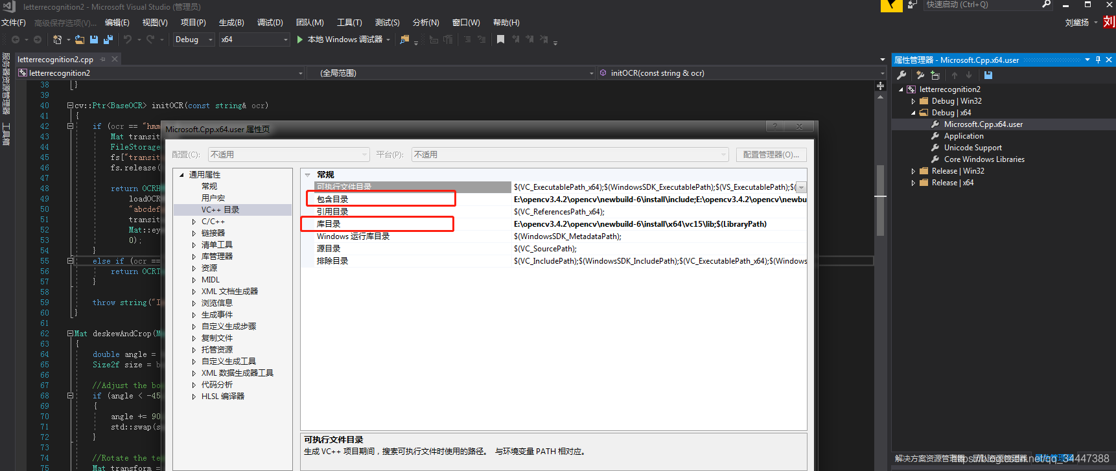Toggle a bookmark with the bookmark icon
Screen dimensions: 1116x471
click(500, 40)
